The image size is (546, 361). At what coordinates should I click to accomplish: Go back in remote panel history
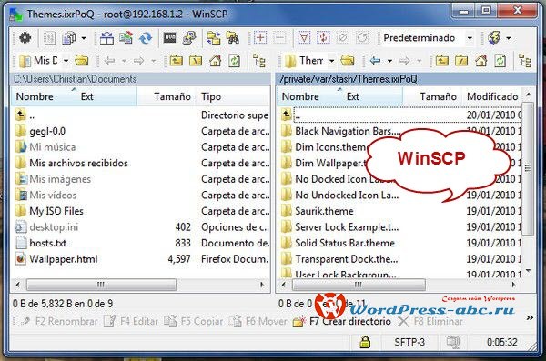pos(375,61)
